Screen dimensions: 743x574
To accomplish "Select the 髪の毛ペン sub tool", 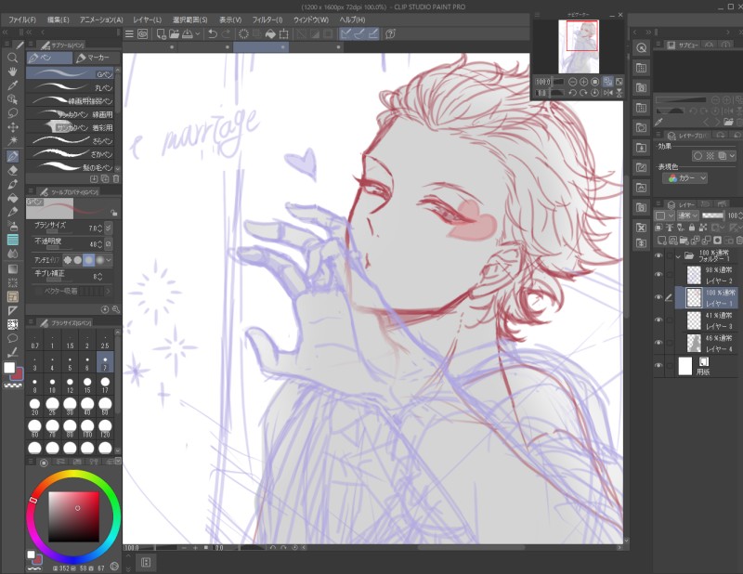I will [x=71, y=167].
